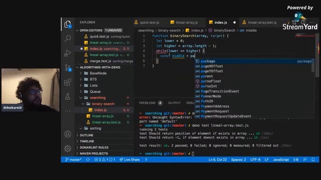The width and height of the screenshot is (321, 180).
Task: Click the feedback icon in status bar
Action: 305,159
